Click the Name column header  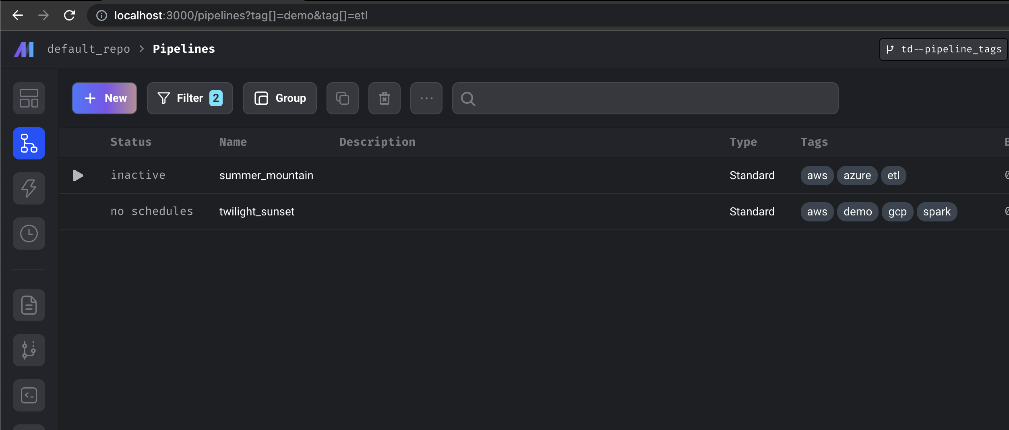point(233,142)
